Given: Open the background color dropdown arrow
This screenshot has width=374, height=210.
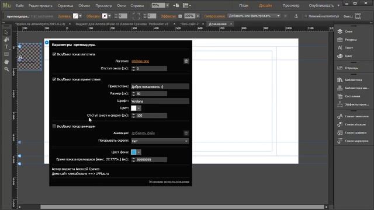Looking at the screenshot, I should [138, 152].
